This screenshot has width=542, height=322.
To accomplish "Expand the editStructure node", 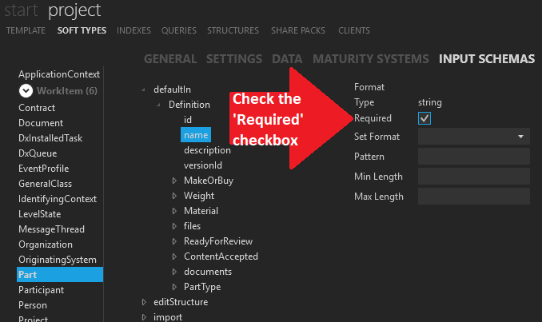I will [x=144, y=302].
